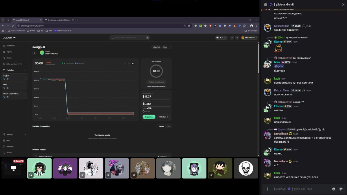This screenshot has width=347, height=195.
Task: Click the Glider search field
Action: coord(130,38)
